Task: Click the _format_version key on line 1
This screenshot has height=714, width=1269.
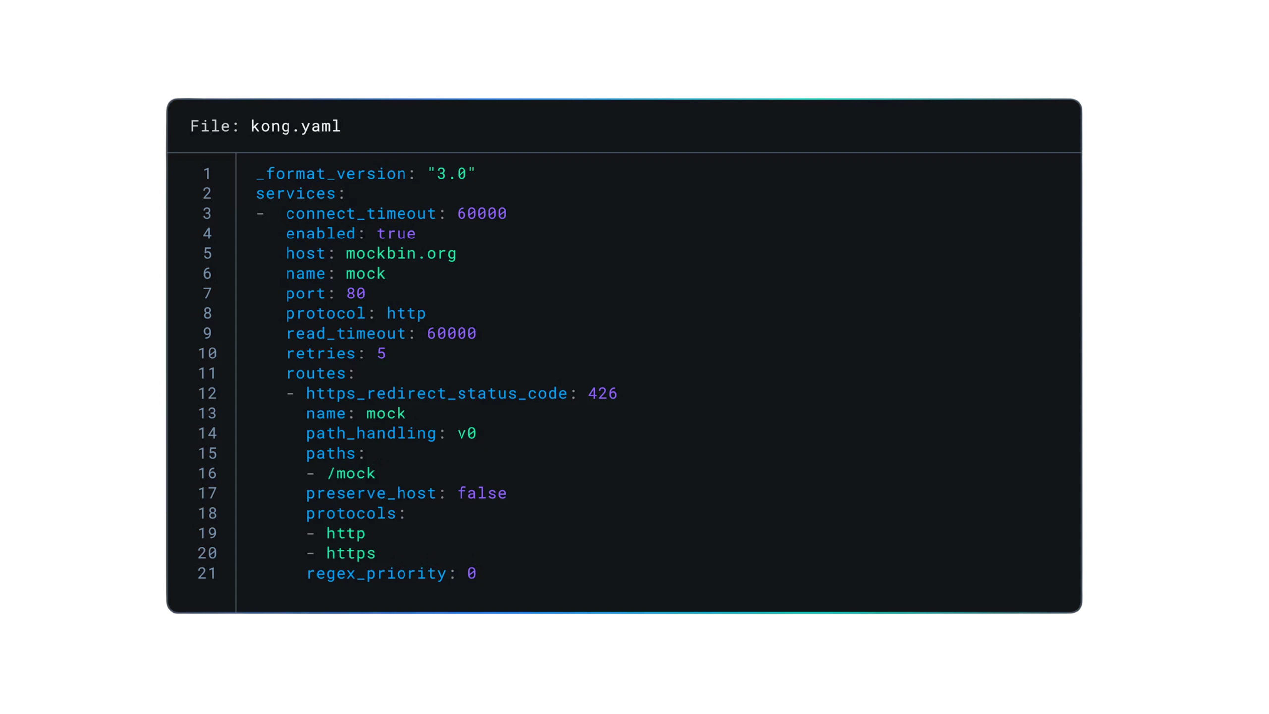Action: [331, 174]
